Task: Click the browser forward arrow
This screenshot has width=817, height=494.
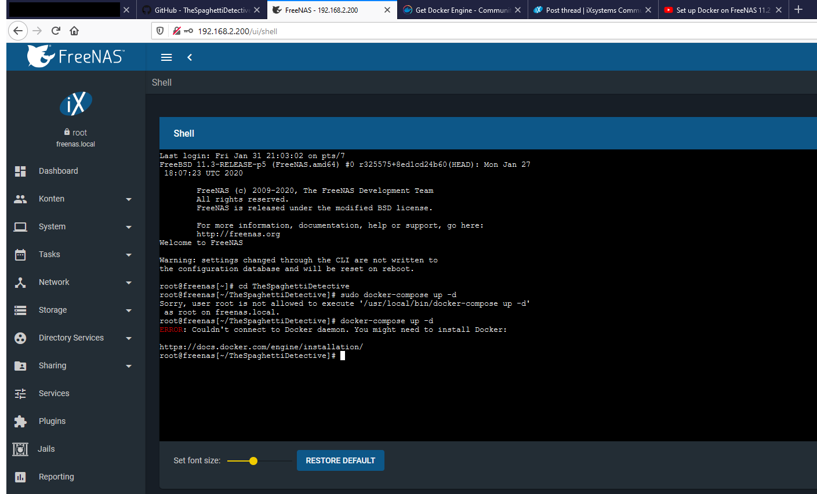Action: (37, 31)
